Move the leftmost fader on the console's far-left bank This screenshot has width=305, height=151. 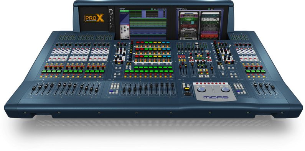(34, 88)
